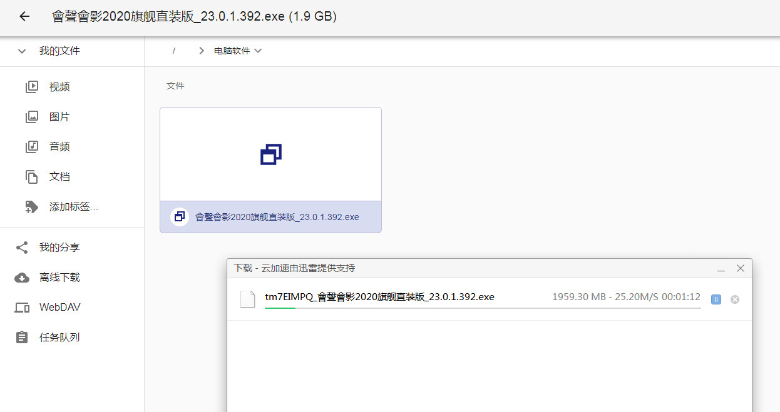Click the round file icon on the exe card
The image size is (780, 412).
coord(180,217)
